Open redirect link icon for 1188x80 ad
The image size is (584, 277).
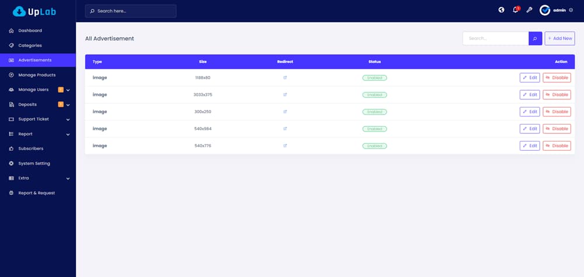pos(285,78)
